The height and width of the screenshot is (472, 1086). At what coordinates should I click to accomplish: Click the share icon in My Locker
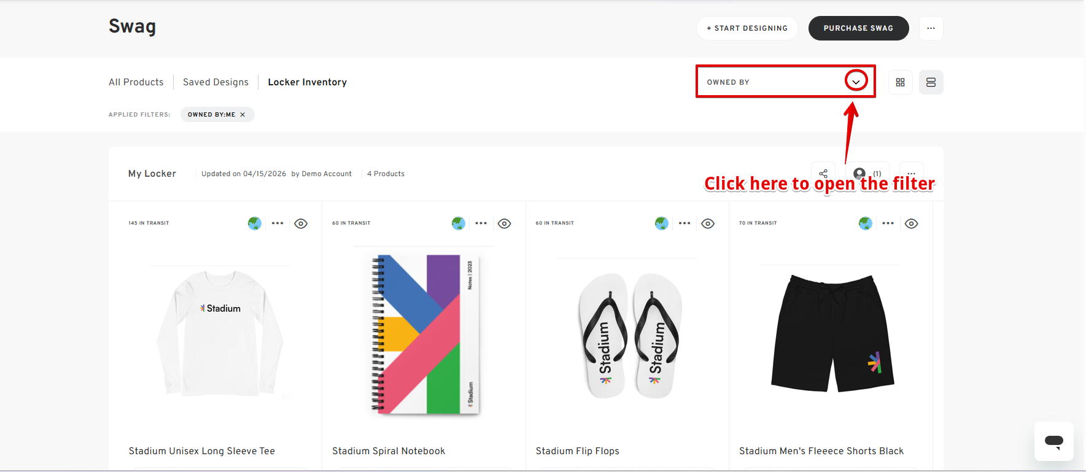823,173
